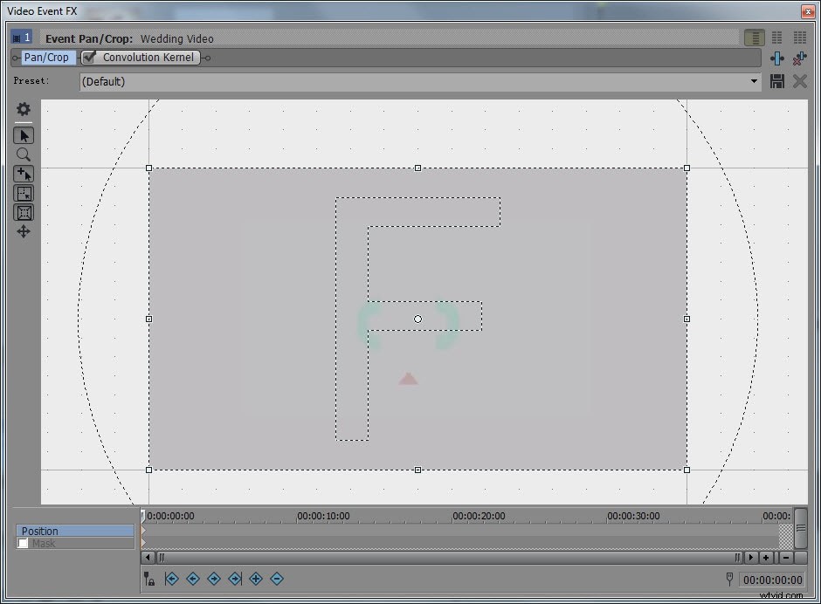Viewport: 821px width, 604px height.
Task: Click the Position row label
Action: pyautogui.click(x=39, y=531)
